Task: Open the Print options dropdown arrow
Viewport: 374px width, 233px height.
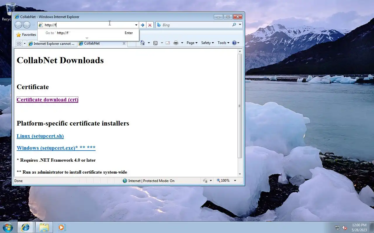Action: pos(182,43)
